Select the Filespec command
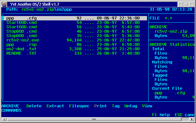The width and height of the screenshot is (196, 123). click(79, 106)
